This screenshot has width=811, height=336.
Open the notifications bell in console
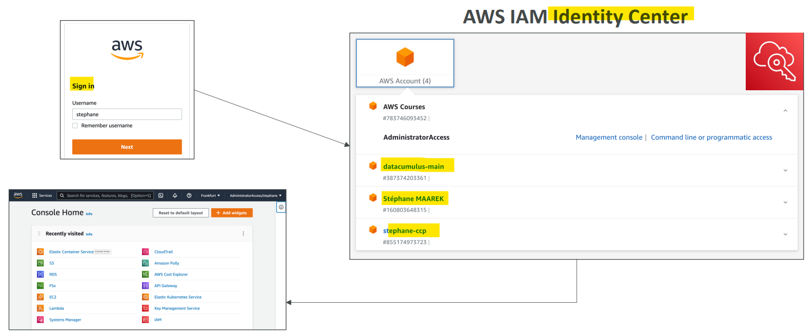(x=175, y=195)
